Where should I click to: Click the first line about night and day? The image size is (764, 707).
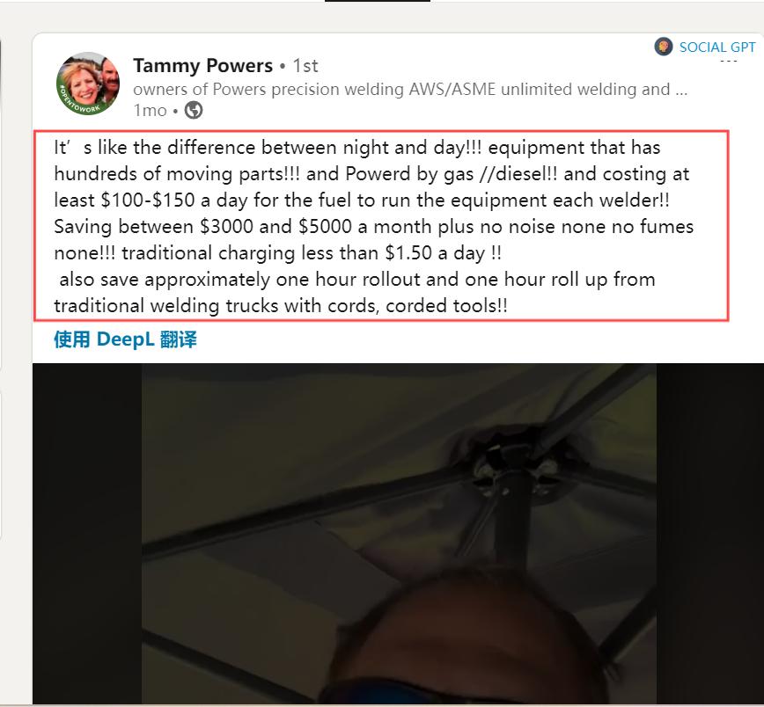357,148
